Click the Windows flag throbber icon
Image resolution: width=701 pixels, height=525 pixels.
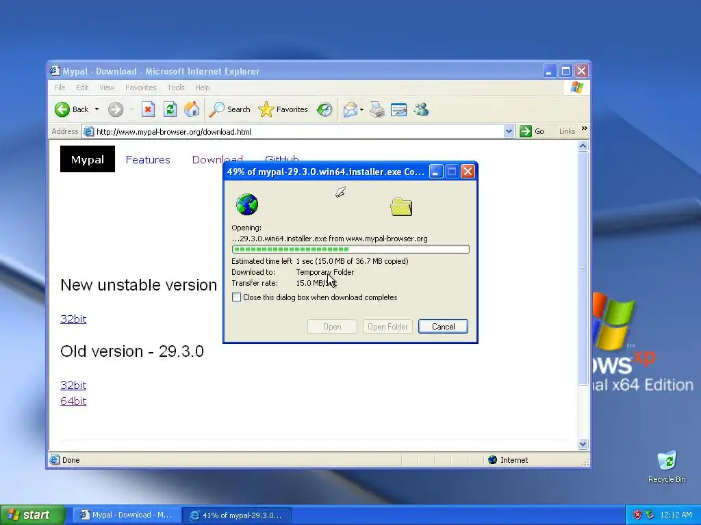[576, 87]
